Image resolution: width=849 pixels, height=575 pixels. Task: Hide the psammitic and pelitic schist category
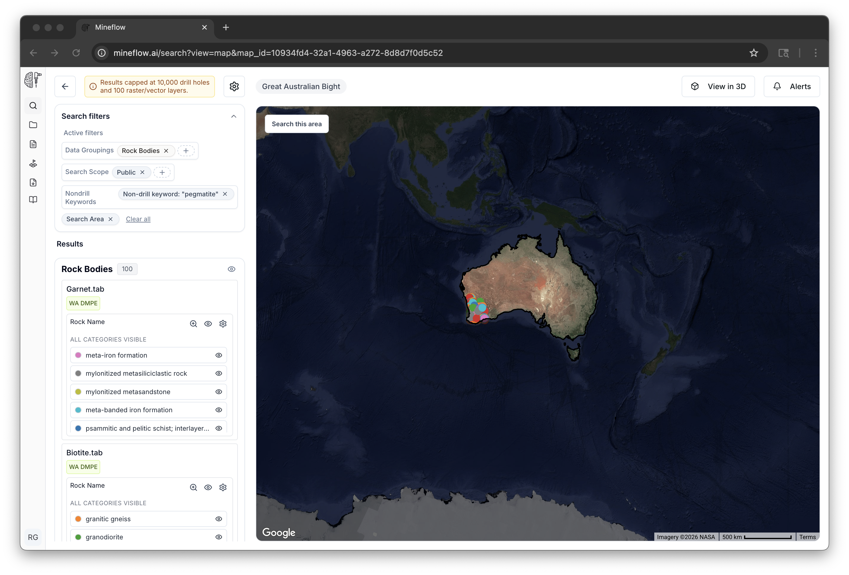pos(219,428)
